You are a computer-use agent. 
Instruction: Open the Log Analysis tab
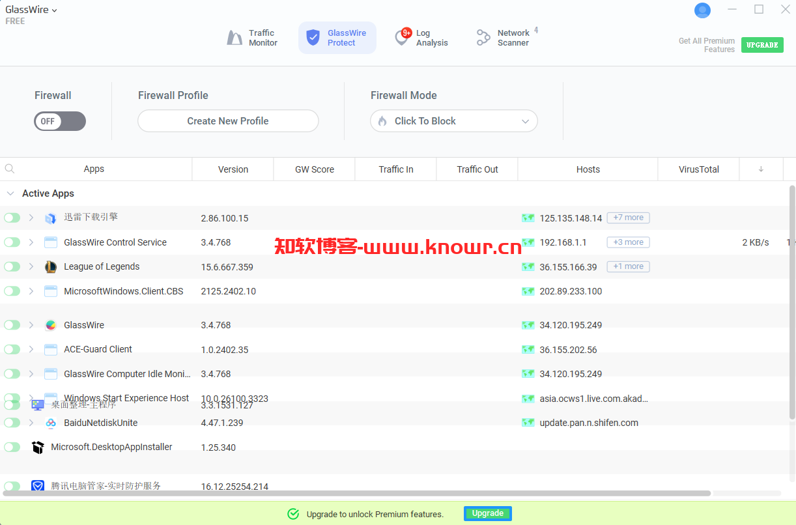point(422,38)
